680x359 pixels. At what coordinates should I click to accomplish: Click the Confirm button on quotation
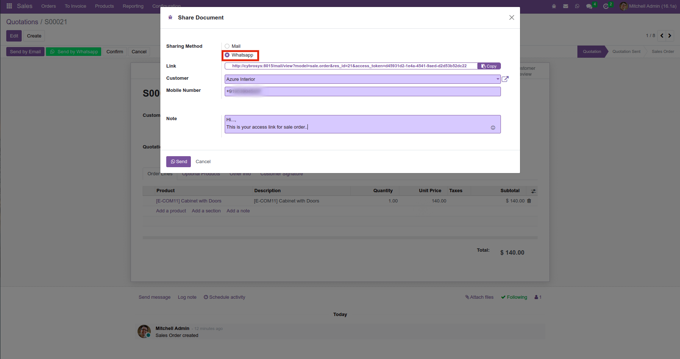[115, 52]
